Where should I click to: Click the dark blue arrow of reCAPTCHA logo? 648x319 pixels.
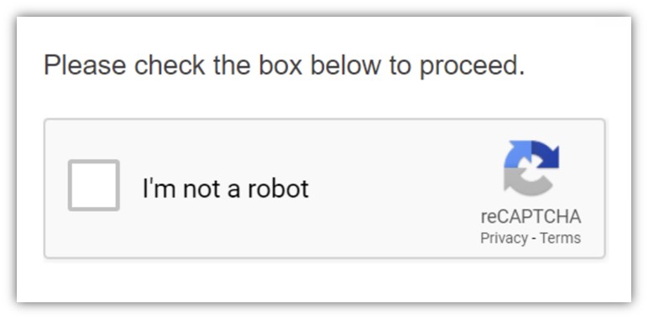tap(546, 155)
